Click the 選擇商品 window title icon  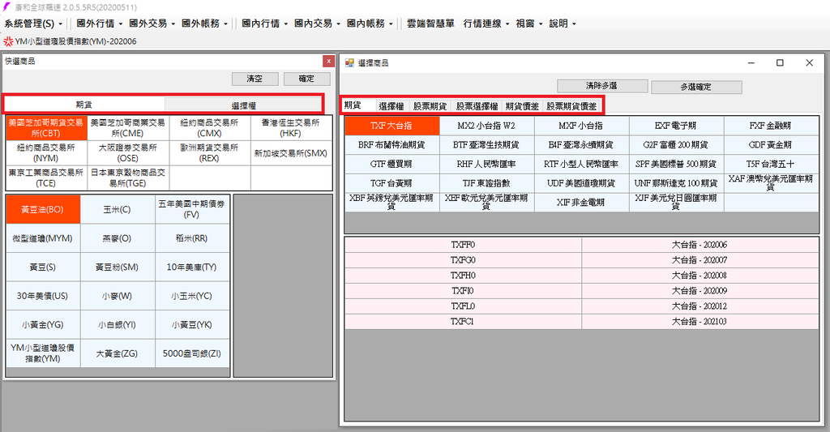point(349,63)
